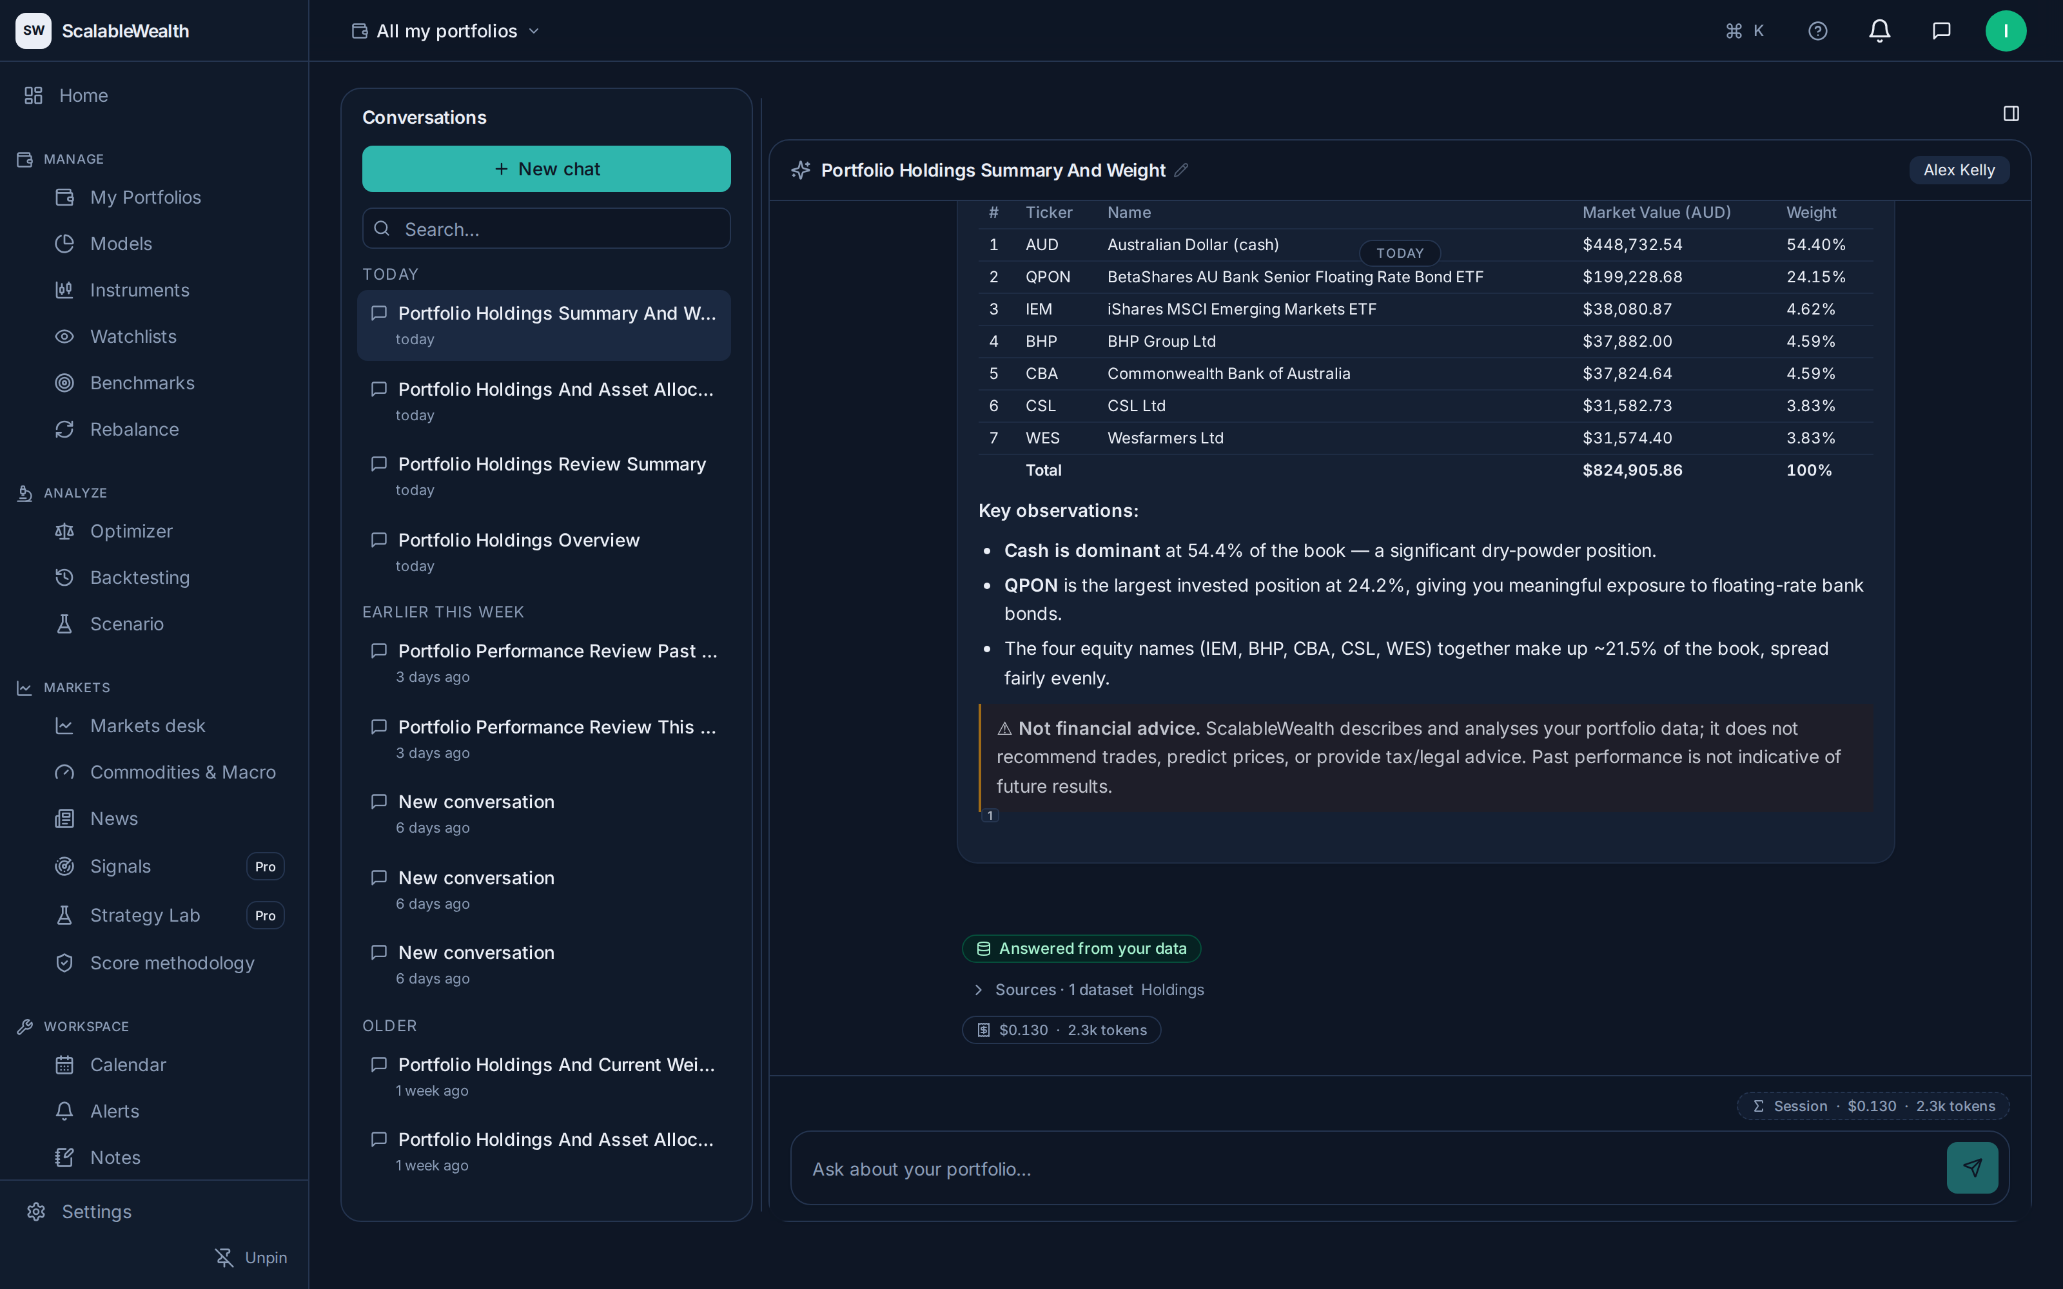Click the citation footnote marker 1
Viewport: 2063px width, 1289px height.
(990, 816)
